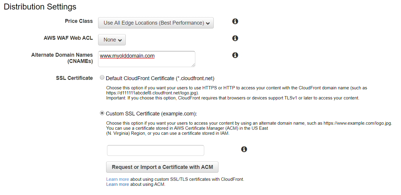Select the Default CloudFront Certificate option
Screen dimensions: 401x195
pyautogui.click(x=102, y=77)
